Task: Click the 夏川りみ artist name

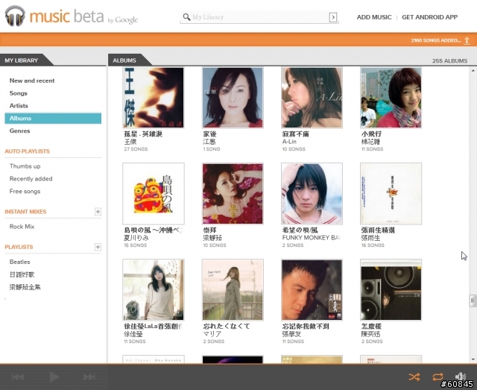Action: point(136,238)
